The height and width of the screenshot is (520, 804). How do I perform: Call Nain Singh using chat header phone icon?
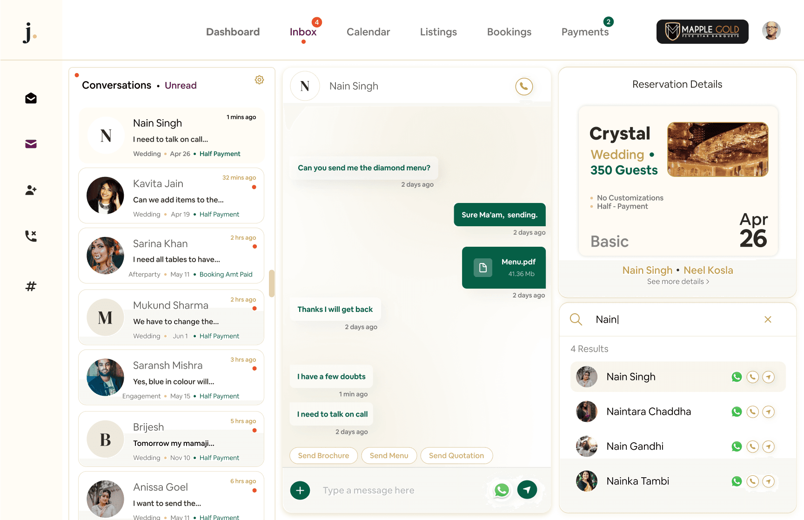pyautogui.click(x=524, y=86)
